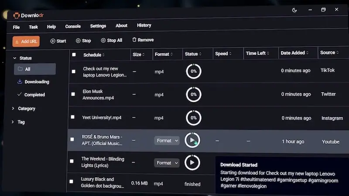Open Format dropdown for The Weeknd row

(x=167, y=163)
